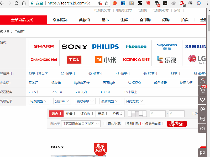Filter by TCL brand logo
This screenshot has height=157, width=210.
pos(75,60)
